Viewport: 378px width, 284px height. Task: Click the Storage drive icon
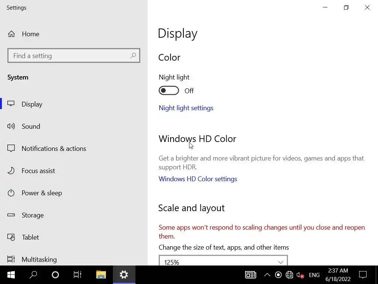pos(11,215)
